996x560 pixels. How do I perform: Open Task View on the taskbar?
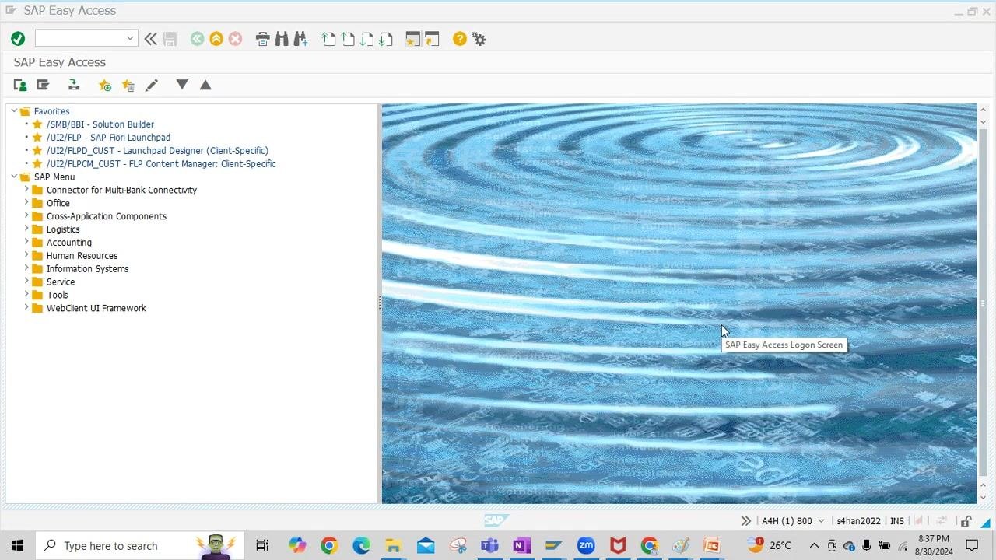click(262, 545)
